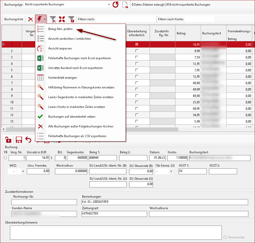Click the clear filter funnel icon
The image size is (255, 243).
(53, 19)
